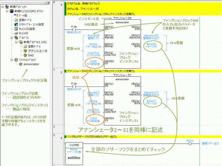Click the 常時ONフラグ comment in rung 0

coord(74,32)
